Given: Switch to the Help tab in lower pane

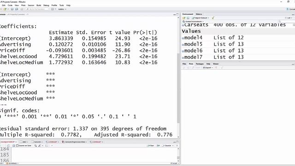Looking at the screenshot, I should coord(208,64).
